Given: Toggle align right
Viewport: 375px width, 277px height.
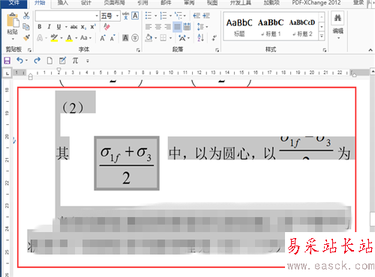Looking at the screenshot, I should pos(168,26).
